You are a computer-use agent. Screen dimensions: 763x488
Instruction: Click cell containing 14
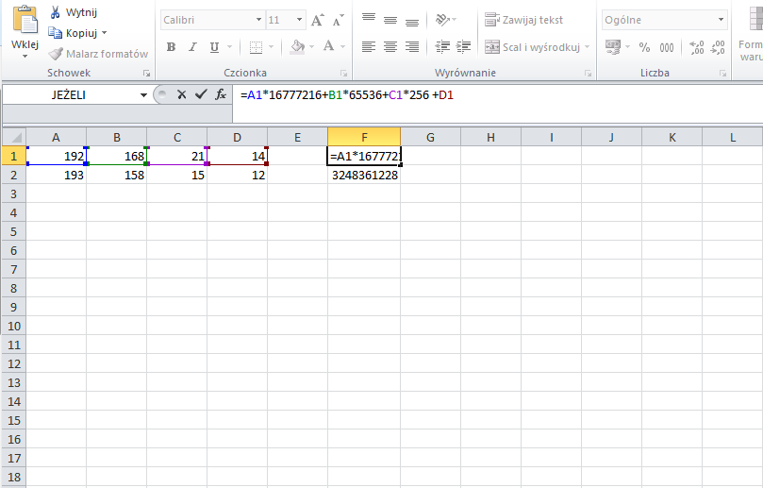pos(237,157)
